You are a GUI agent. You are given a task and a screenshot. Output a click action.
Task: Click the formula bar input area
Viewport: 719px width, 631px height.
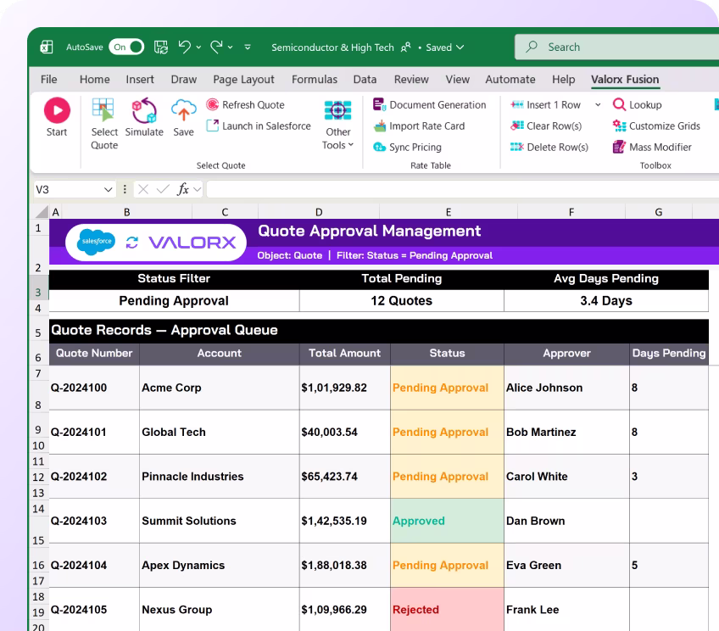pos(462,189)
